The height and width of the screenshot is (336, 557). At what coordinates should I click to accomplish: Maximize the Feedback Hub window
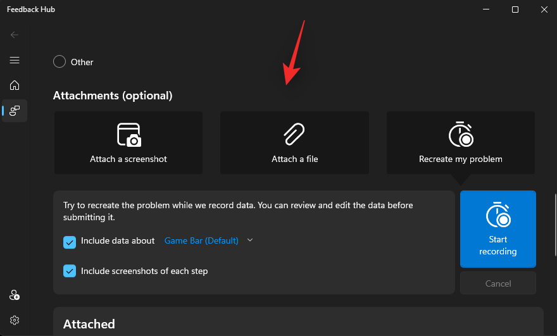(x=515, y=9)
